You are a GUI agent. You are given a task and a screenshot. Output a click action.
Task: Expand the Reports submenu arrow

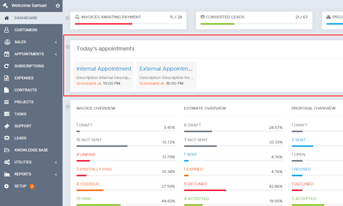coord(56,174)
